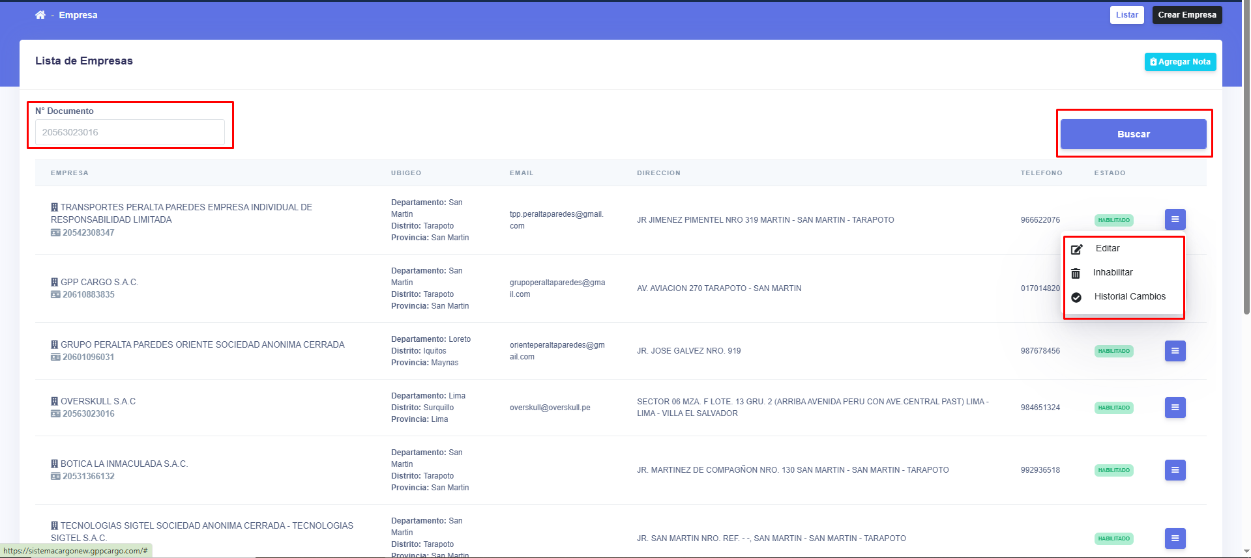Screen dimensions: 1251x558
Task: Click ID card icon next to 20542308347
Action: (x=55, y=232)
